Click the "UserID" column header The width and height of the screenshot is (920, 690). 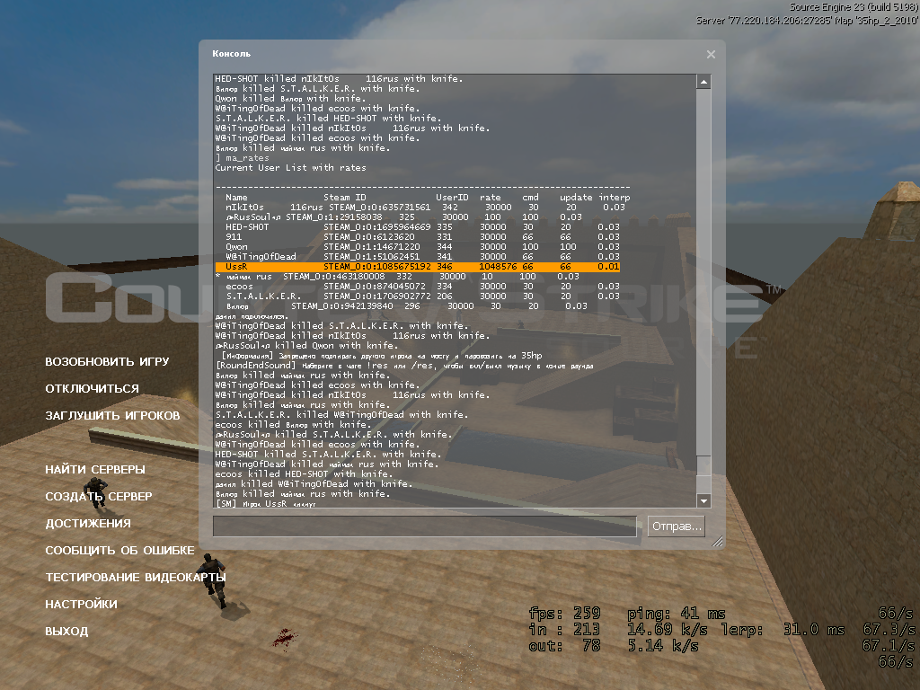[452, 198]
